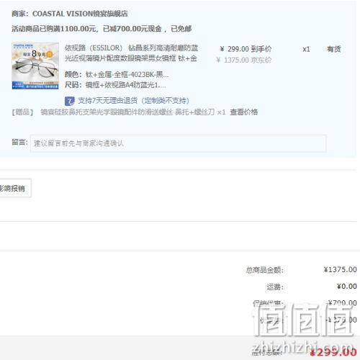Click the 应付总额 ¥299.00 total
Screen dimensions: 360x360
pyautogui.click(x=333, y=353)
